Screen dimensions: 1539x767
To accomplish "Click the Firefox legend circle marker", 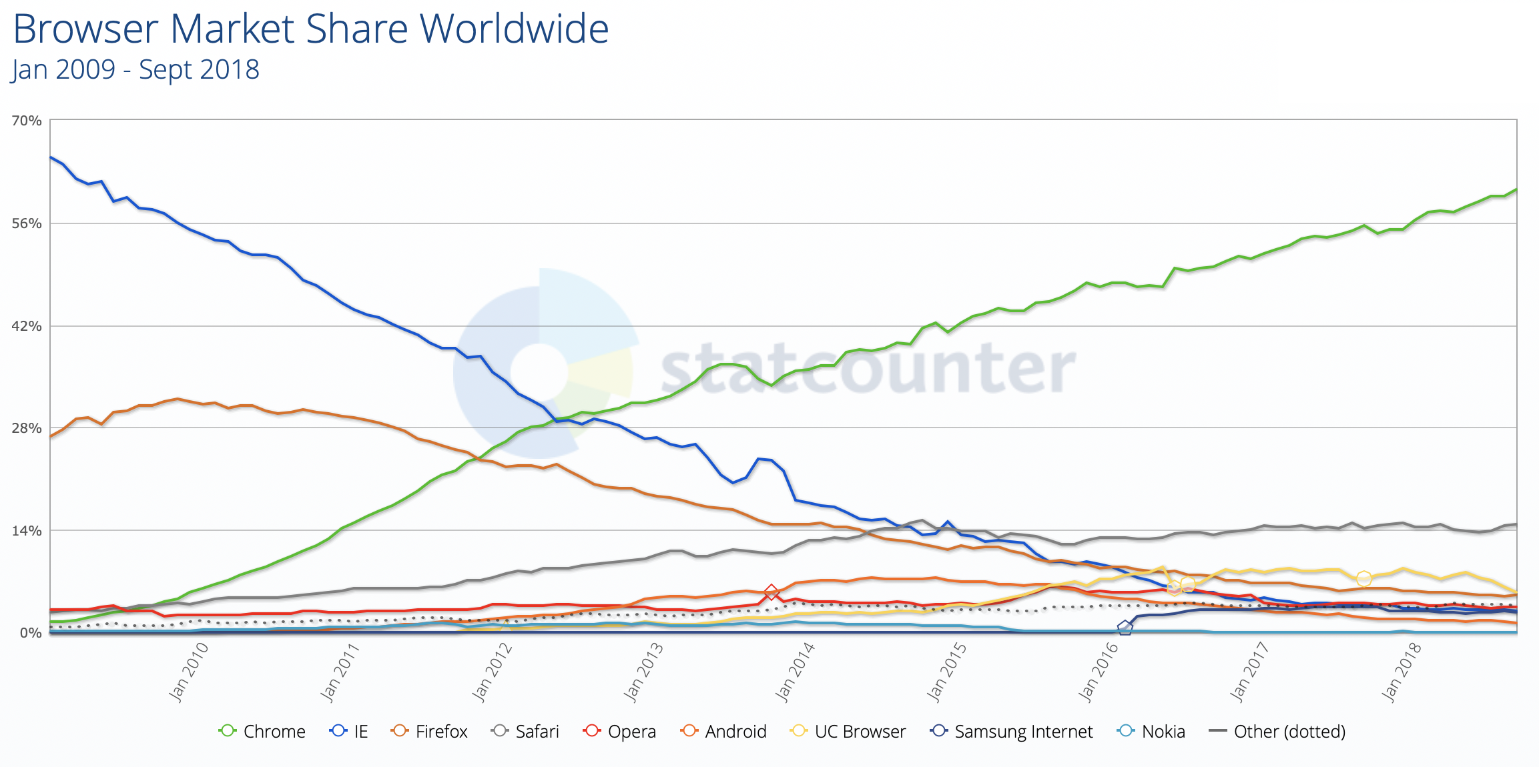I will [400, 731].
